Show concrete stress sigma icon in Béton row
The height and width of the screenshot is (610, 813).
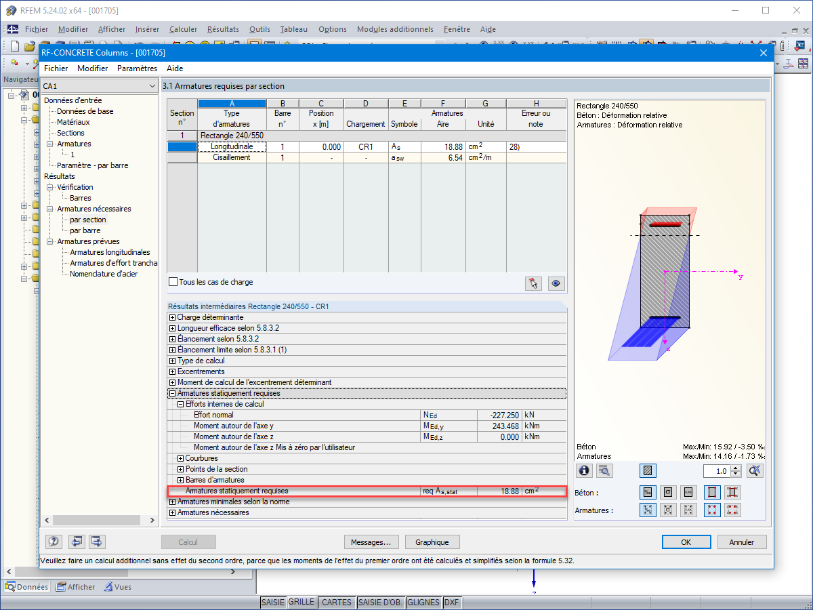pos(669,493)
